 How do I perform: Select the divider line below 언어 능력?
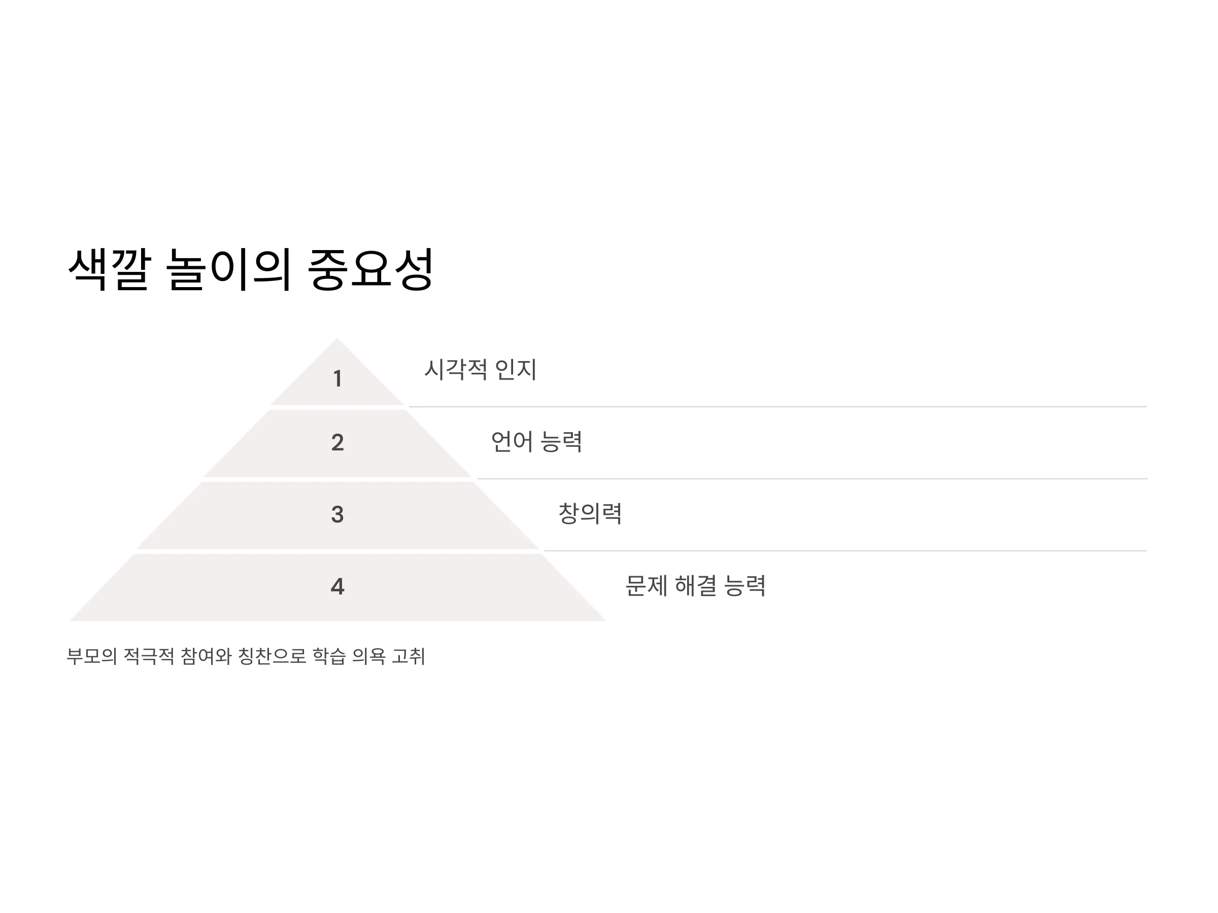[x=811, y=479]
